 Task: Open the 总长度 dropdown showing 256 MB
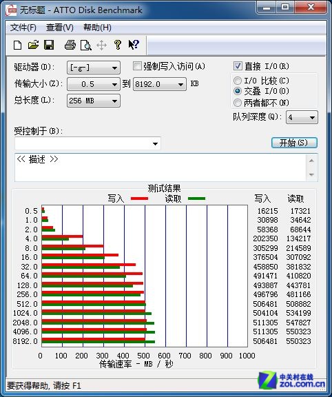(94, 101)
